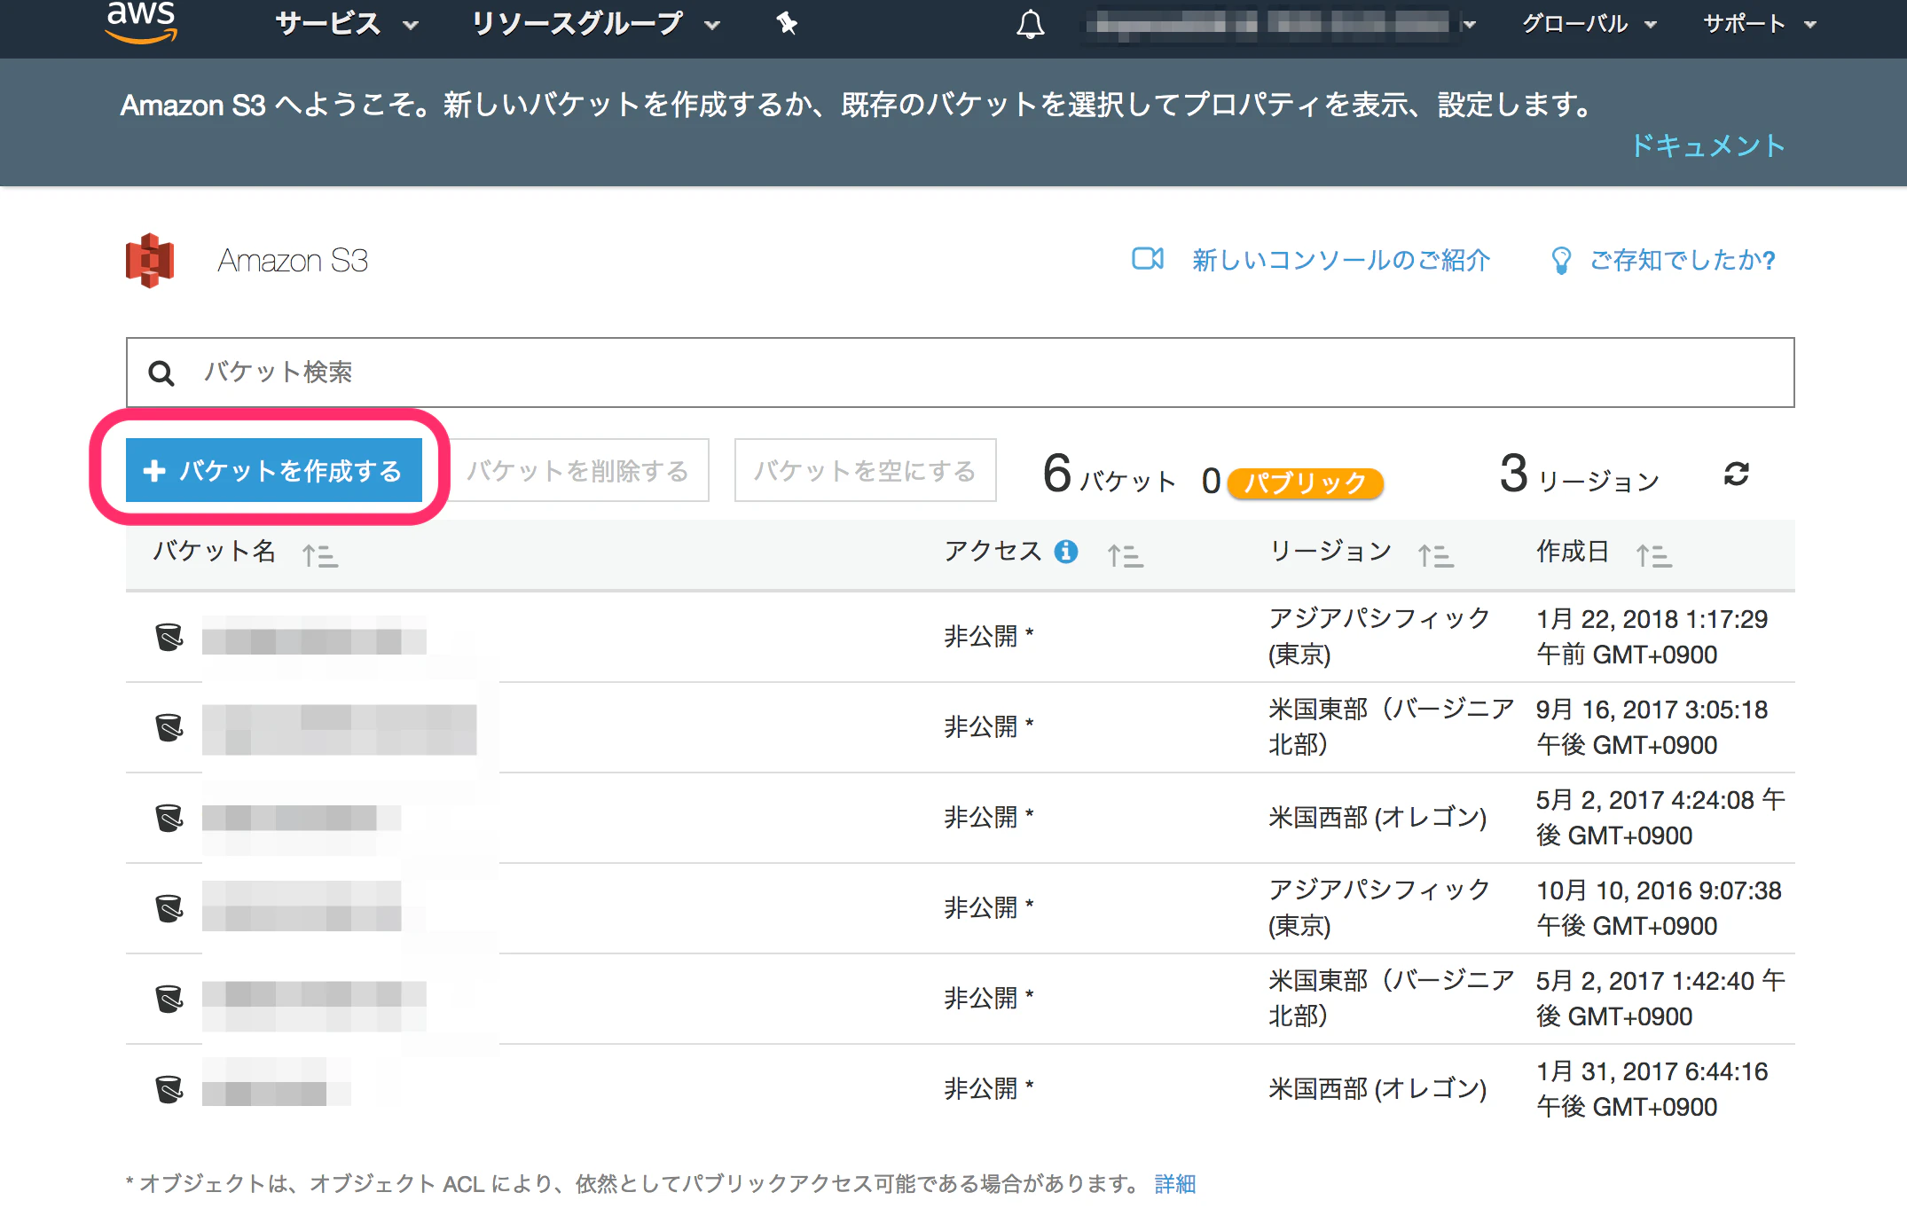Open the 詳細 link in the footnote
The width and height of the screenshot is (1907, 1208).
pyautogui.click(x=1175, y=1184)
